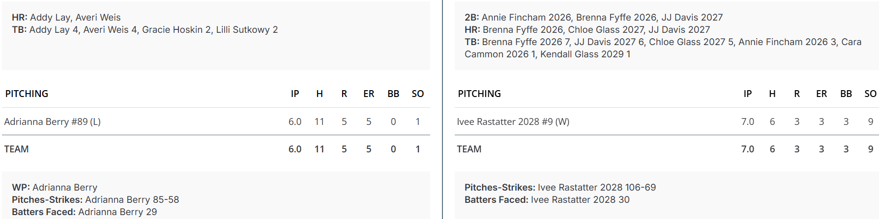Click Adrianna Berry #89 pitcher row name
Screen dimensions: 879x219
click(x=52, y=122)
